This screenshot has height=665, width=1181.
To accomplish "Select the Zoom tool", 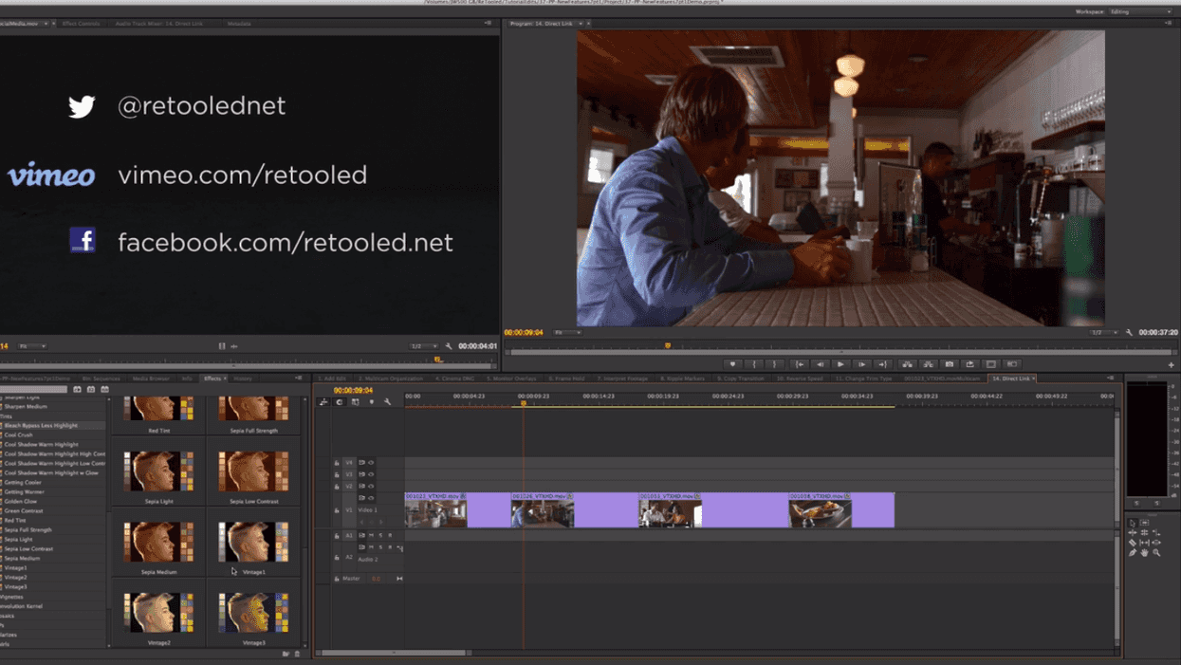I will [1156, 553].
